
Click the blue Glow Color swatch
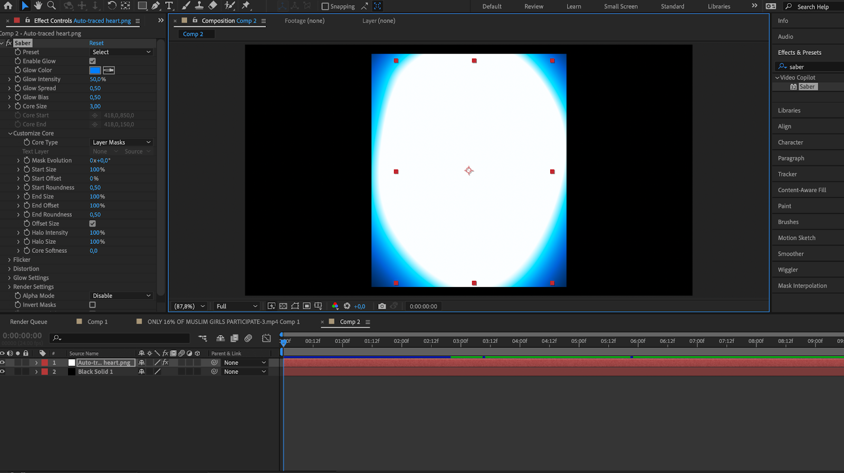tap(95, 70)
